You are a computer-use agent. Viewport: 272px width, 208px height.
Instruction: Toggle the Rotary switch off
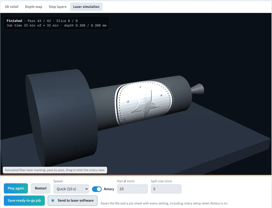pos(97,189)
